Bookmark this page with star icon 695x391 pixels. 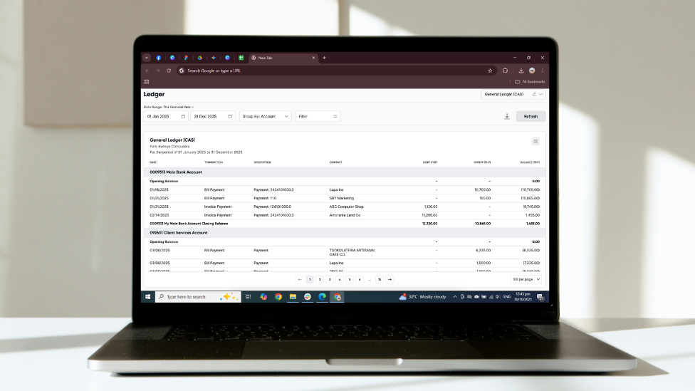(x=490, y=71)
